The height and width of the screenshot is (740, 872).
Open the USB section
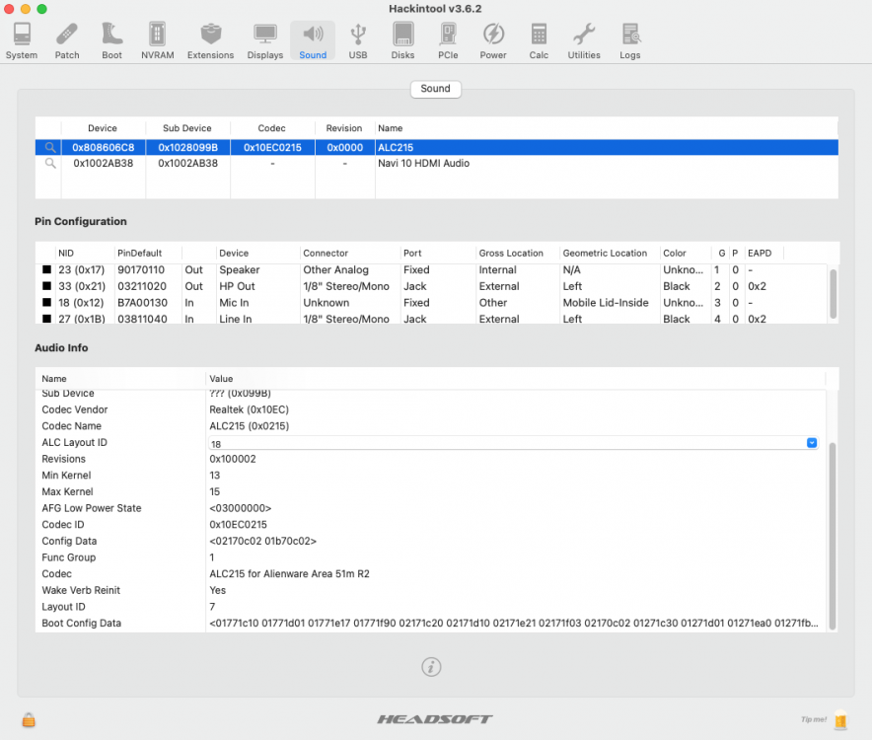click(x=358, y=40)
